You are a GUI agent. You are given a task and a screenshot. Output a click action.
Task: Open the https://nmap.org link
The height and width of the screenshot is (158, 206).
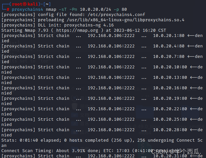click(77, 30)
